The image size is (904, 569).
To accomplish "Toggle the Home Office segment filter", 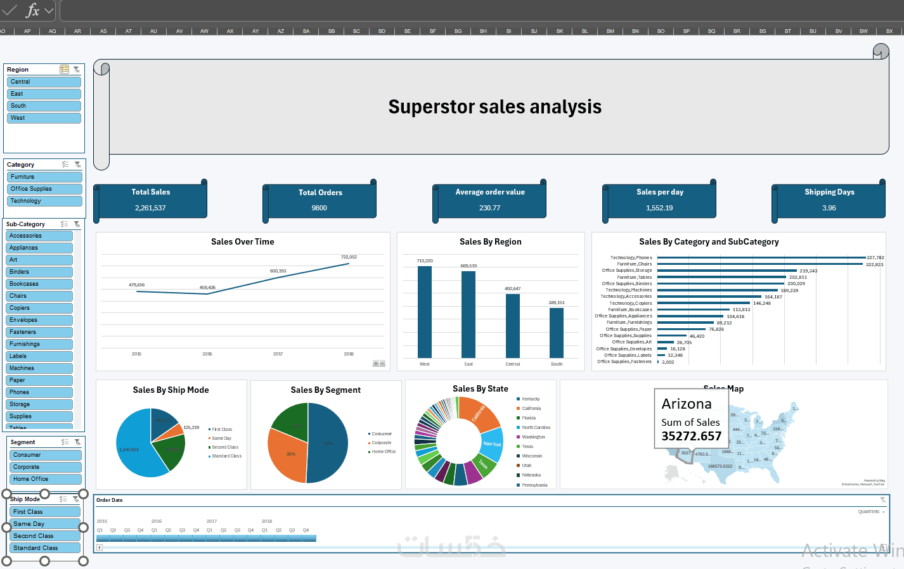I will pos(46,479).
